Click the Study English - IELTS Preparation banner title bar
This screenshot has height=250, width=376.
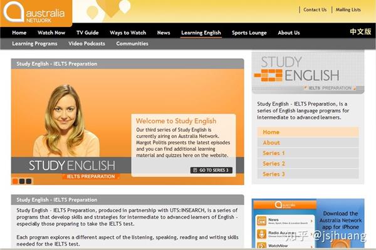pyautogui.click(x=128, y=64)
